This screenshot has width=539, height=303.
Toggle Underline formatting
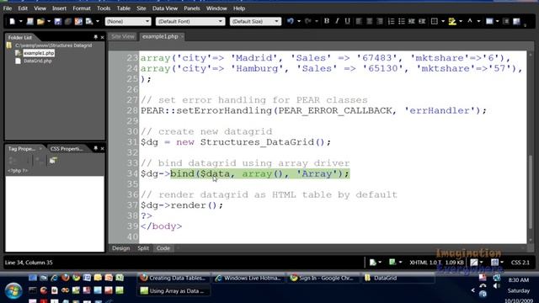point(347,21)
